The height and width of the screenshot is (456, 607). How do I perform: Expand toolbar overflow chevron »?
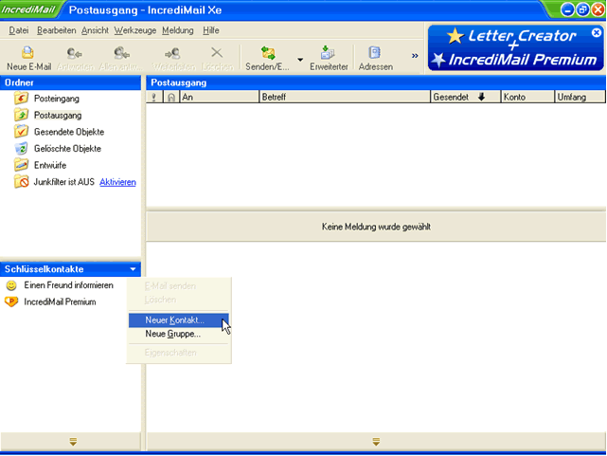coord(415,56)
